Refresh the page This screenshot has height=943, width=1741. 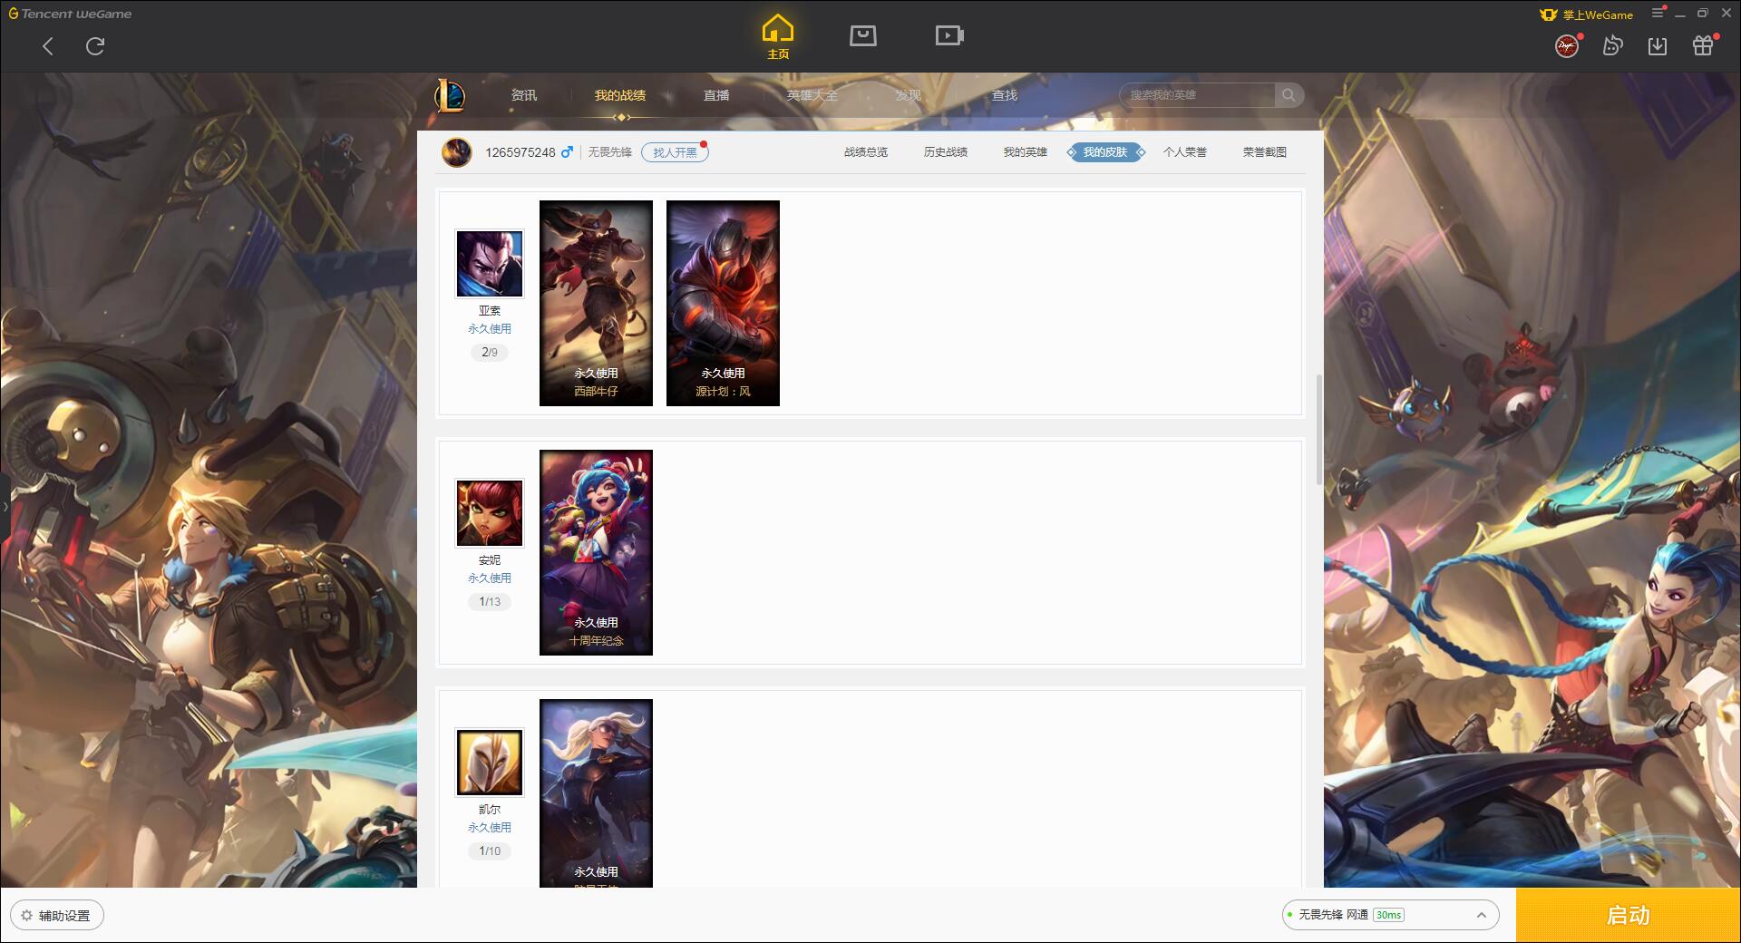(x=95, y=46)
